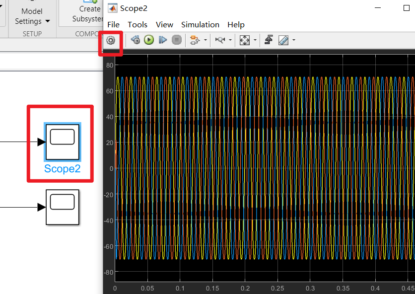Viewport: 415px width, 294px height.
Task: Activate the trigger tool icon
Action: point(268,40)
